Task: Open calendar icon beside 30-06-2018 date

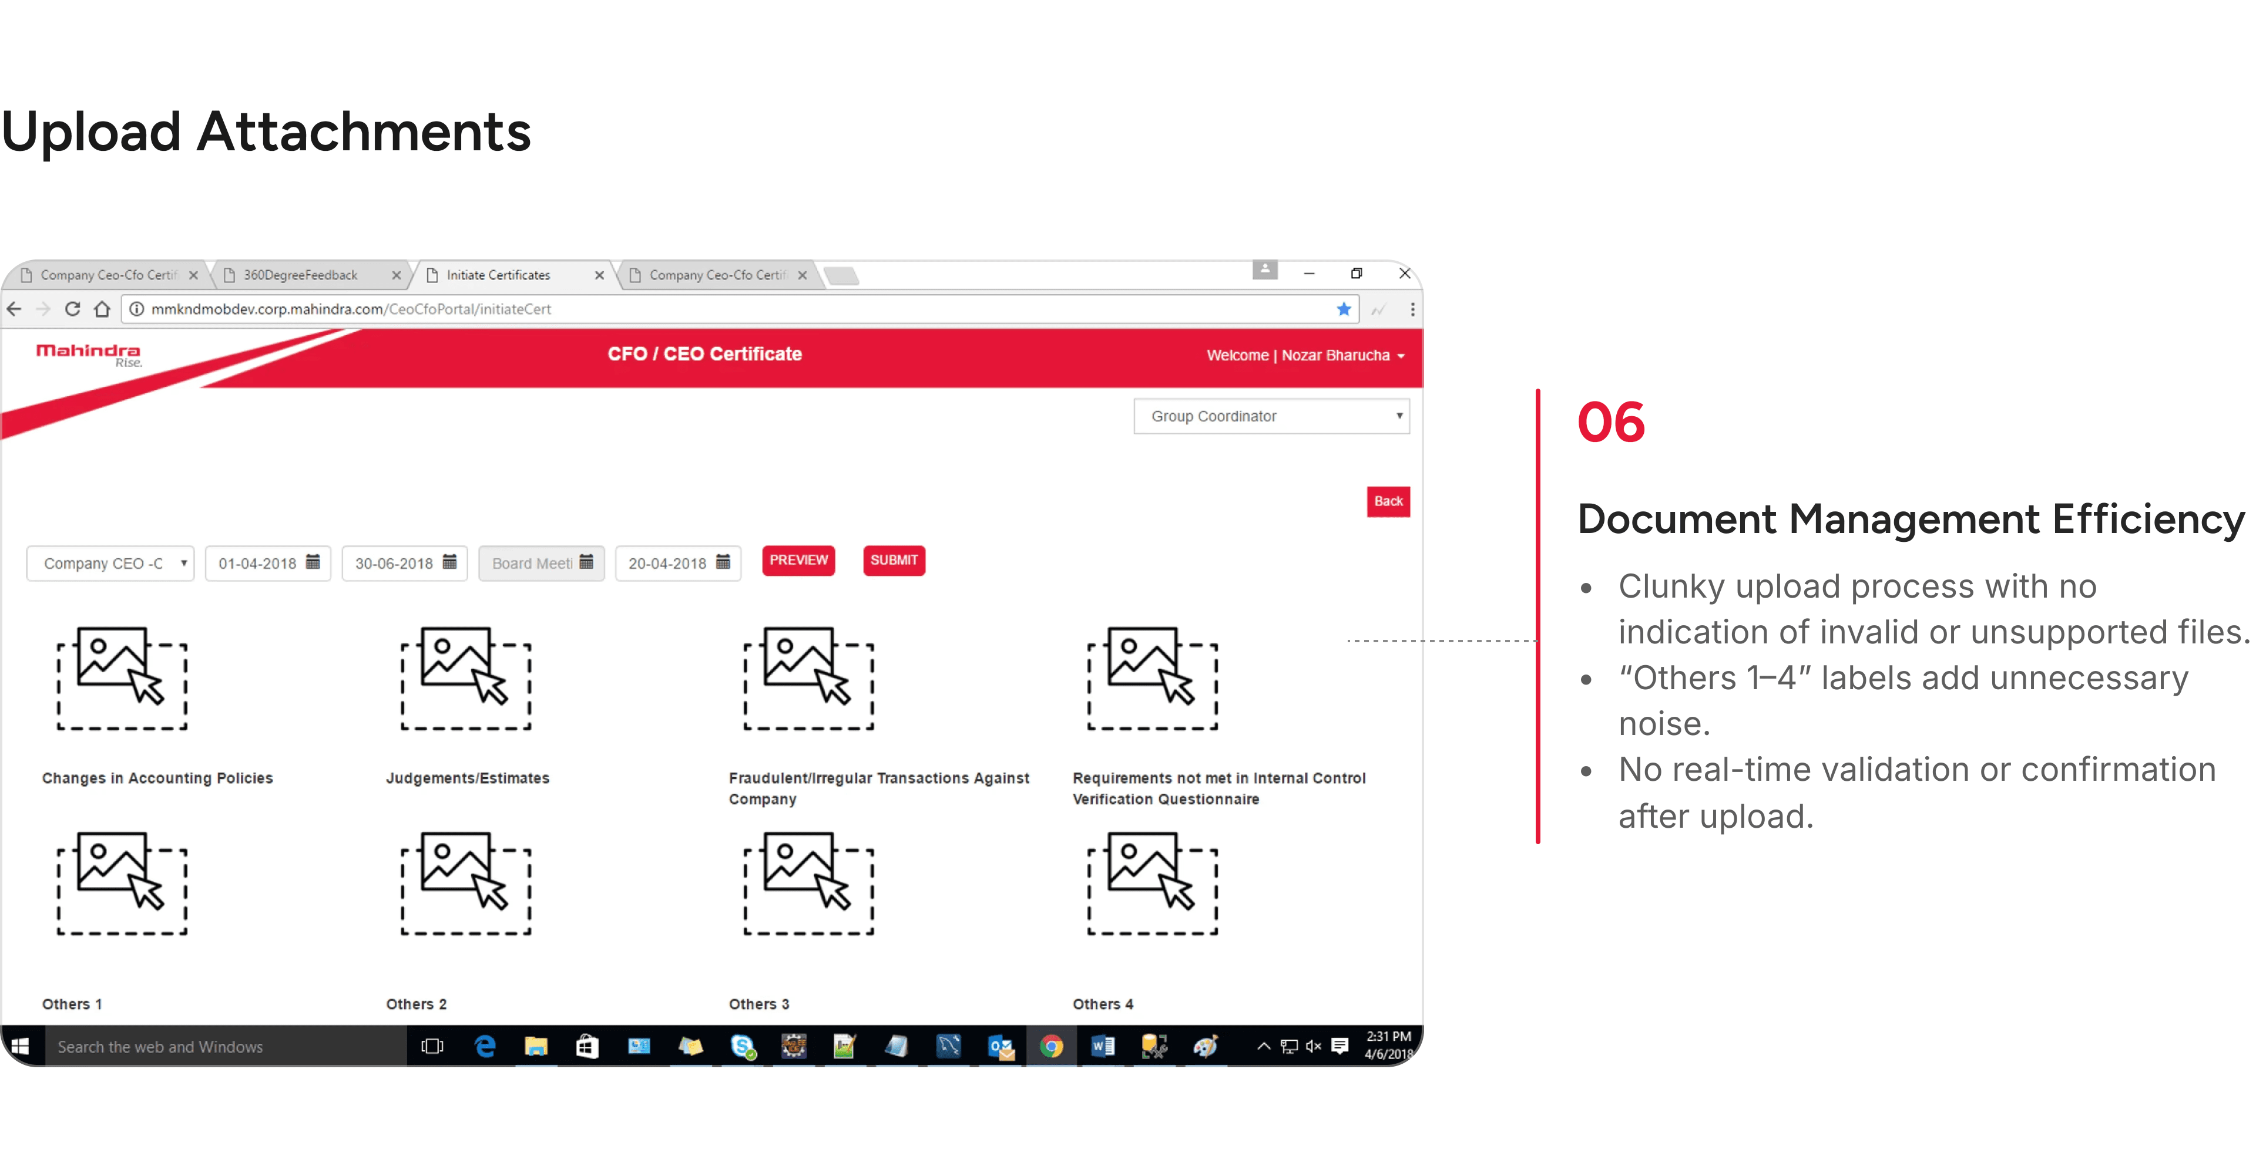Action: (449, 562)
